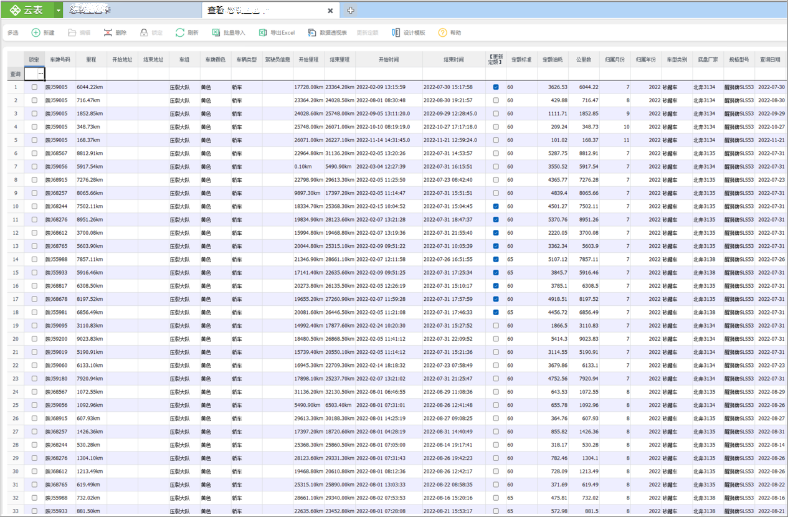Click the 刷新 refresh icon

(x=180, y=32)
